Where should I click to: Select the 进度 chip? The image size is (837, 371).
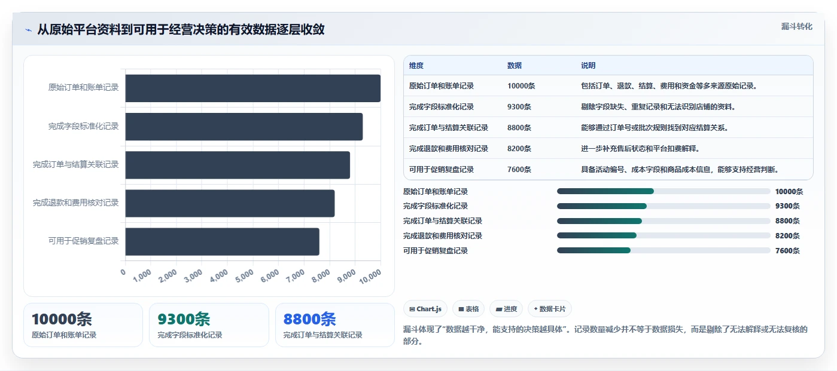(x=506, y=309)
